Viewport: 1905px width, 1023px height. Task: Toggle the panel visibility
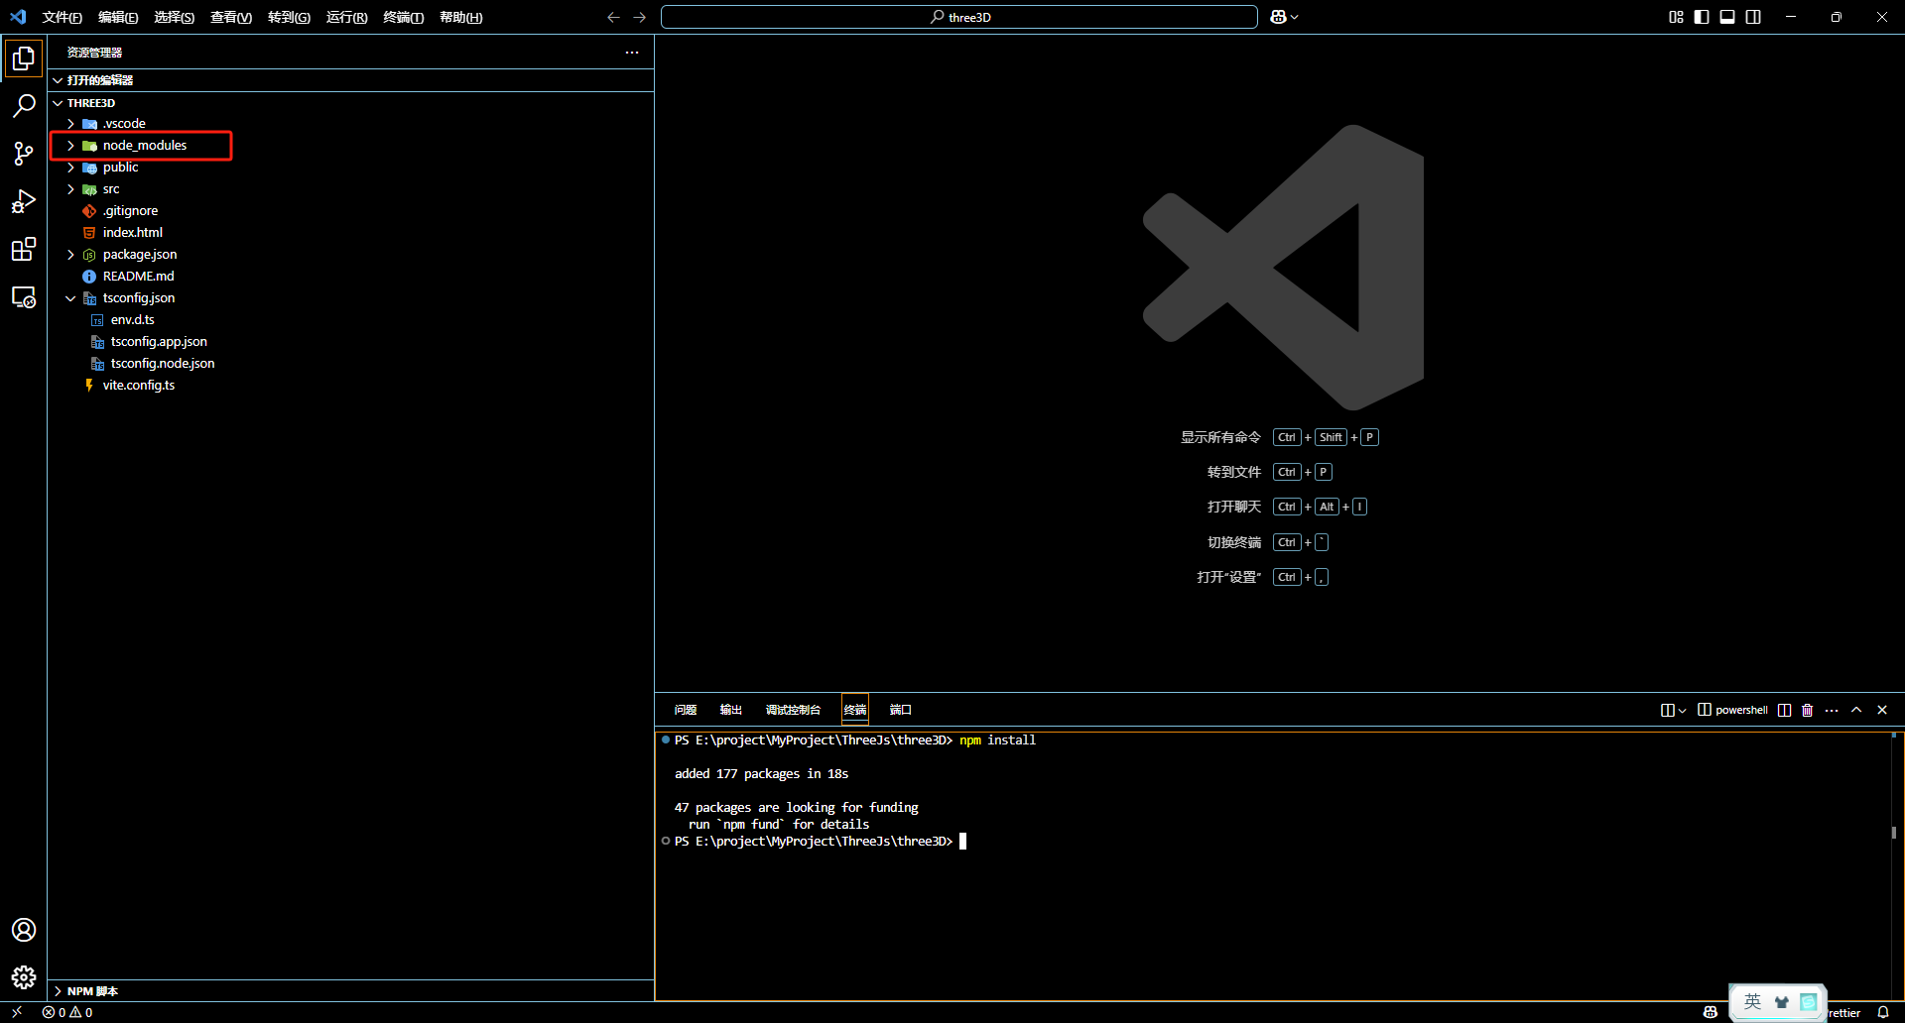pos(1727,17)
